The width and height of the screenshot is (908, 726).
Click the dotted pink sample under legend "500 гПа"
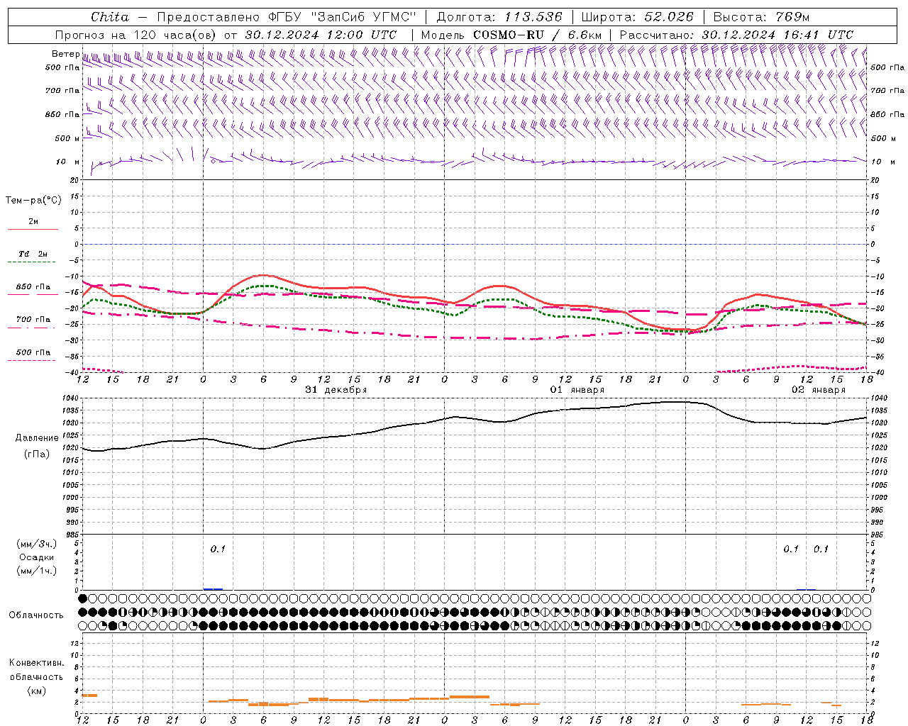[x=31, y=360]
